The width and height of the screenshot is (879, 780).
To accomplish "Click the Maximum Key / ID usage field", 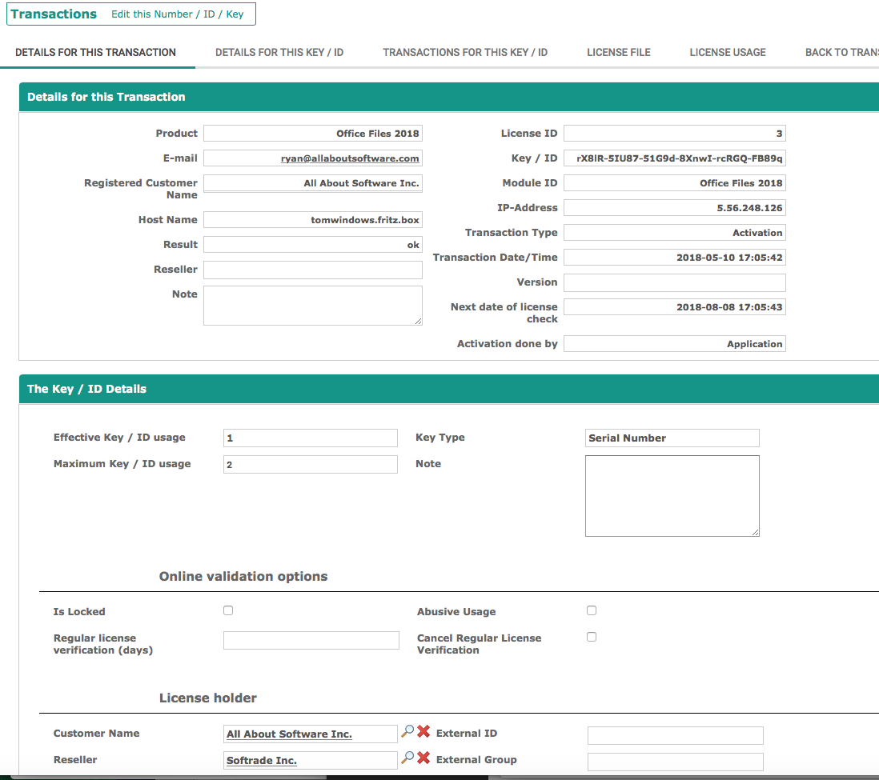I will pos(311,464).
